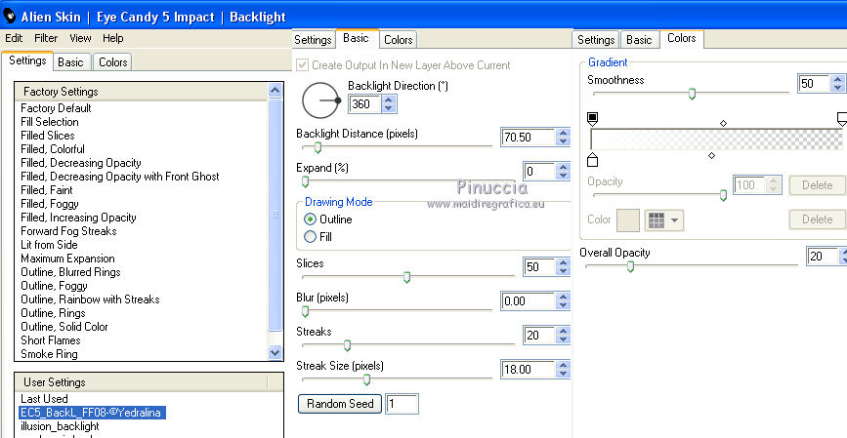
Task: Click the Backlight Direction dial
Action: 320,100
